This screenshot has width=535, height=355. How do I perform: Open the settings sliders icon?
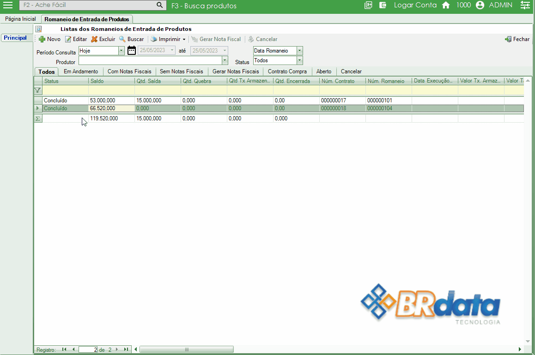coord(525,6)
